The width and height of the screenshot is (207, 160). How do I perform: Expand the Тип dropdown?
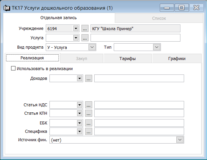[x=157, y=47]
